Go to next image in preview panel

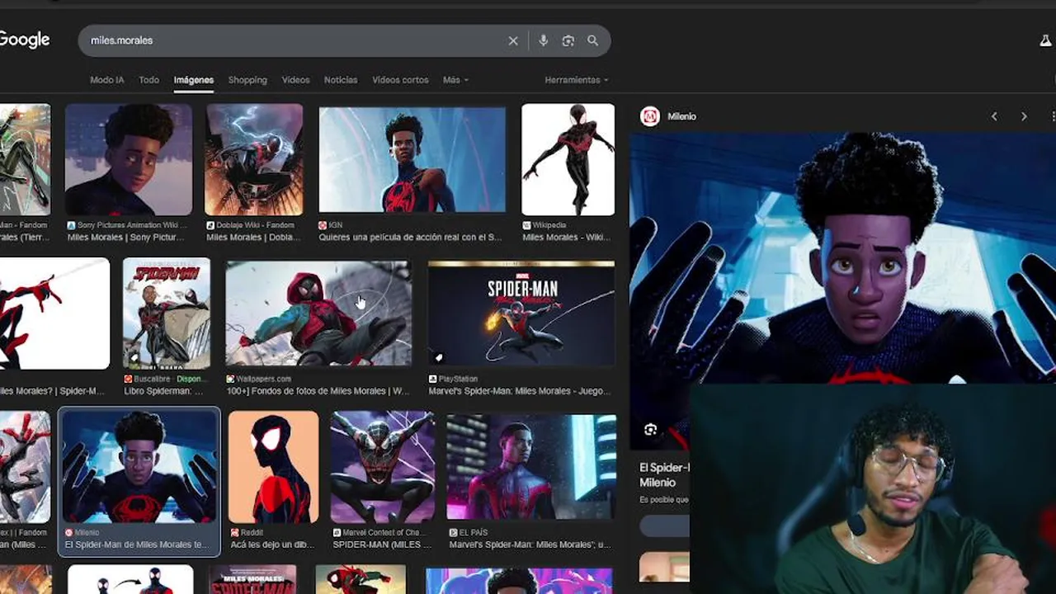[x=1024, y=116]
